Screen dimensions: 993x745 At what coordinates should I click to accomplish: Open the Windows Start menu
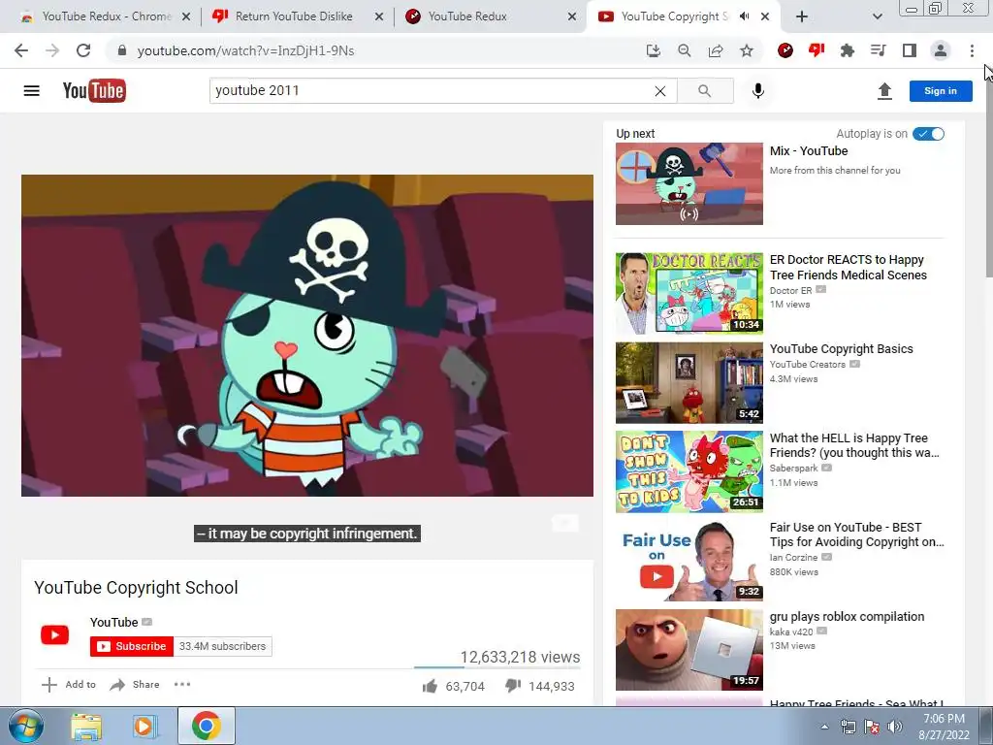tap(26, 726)
